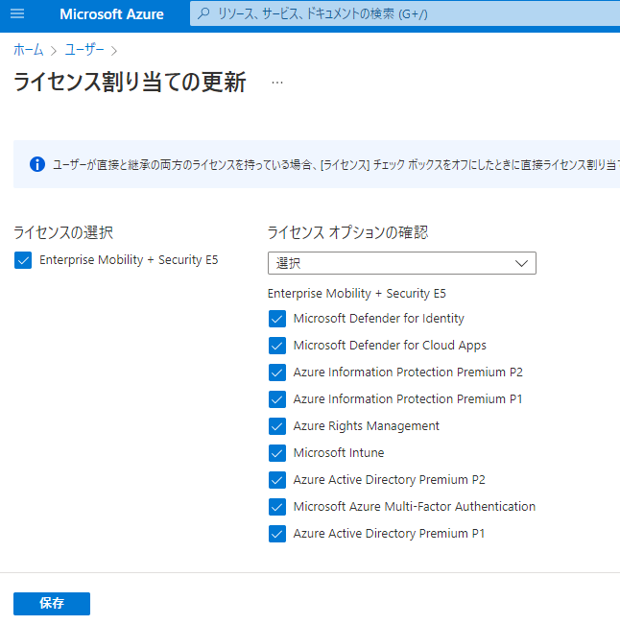Click Enterprise Mobility + Security E5 label under dropdown

click(x=357, y=294)
